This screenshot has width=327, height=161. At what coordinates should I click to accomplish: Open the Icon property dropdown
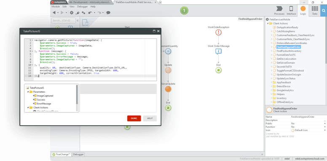[x=325, y=130]
